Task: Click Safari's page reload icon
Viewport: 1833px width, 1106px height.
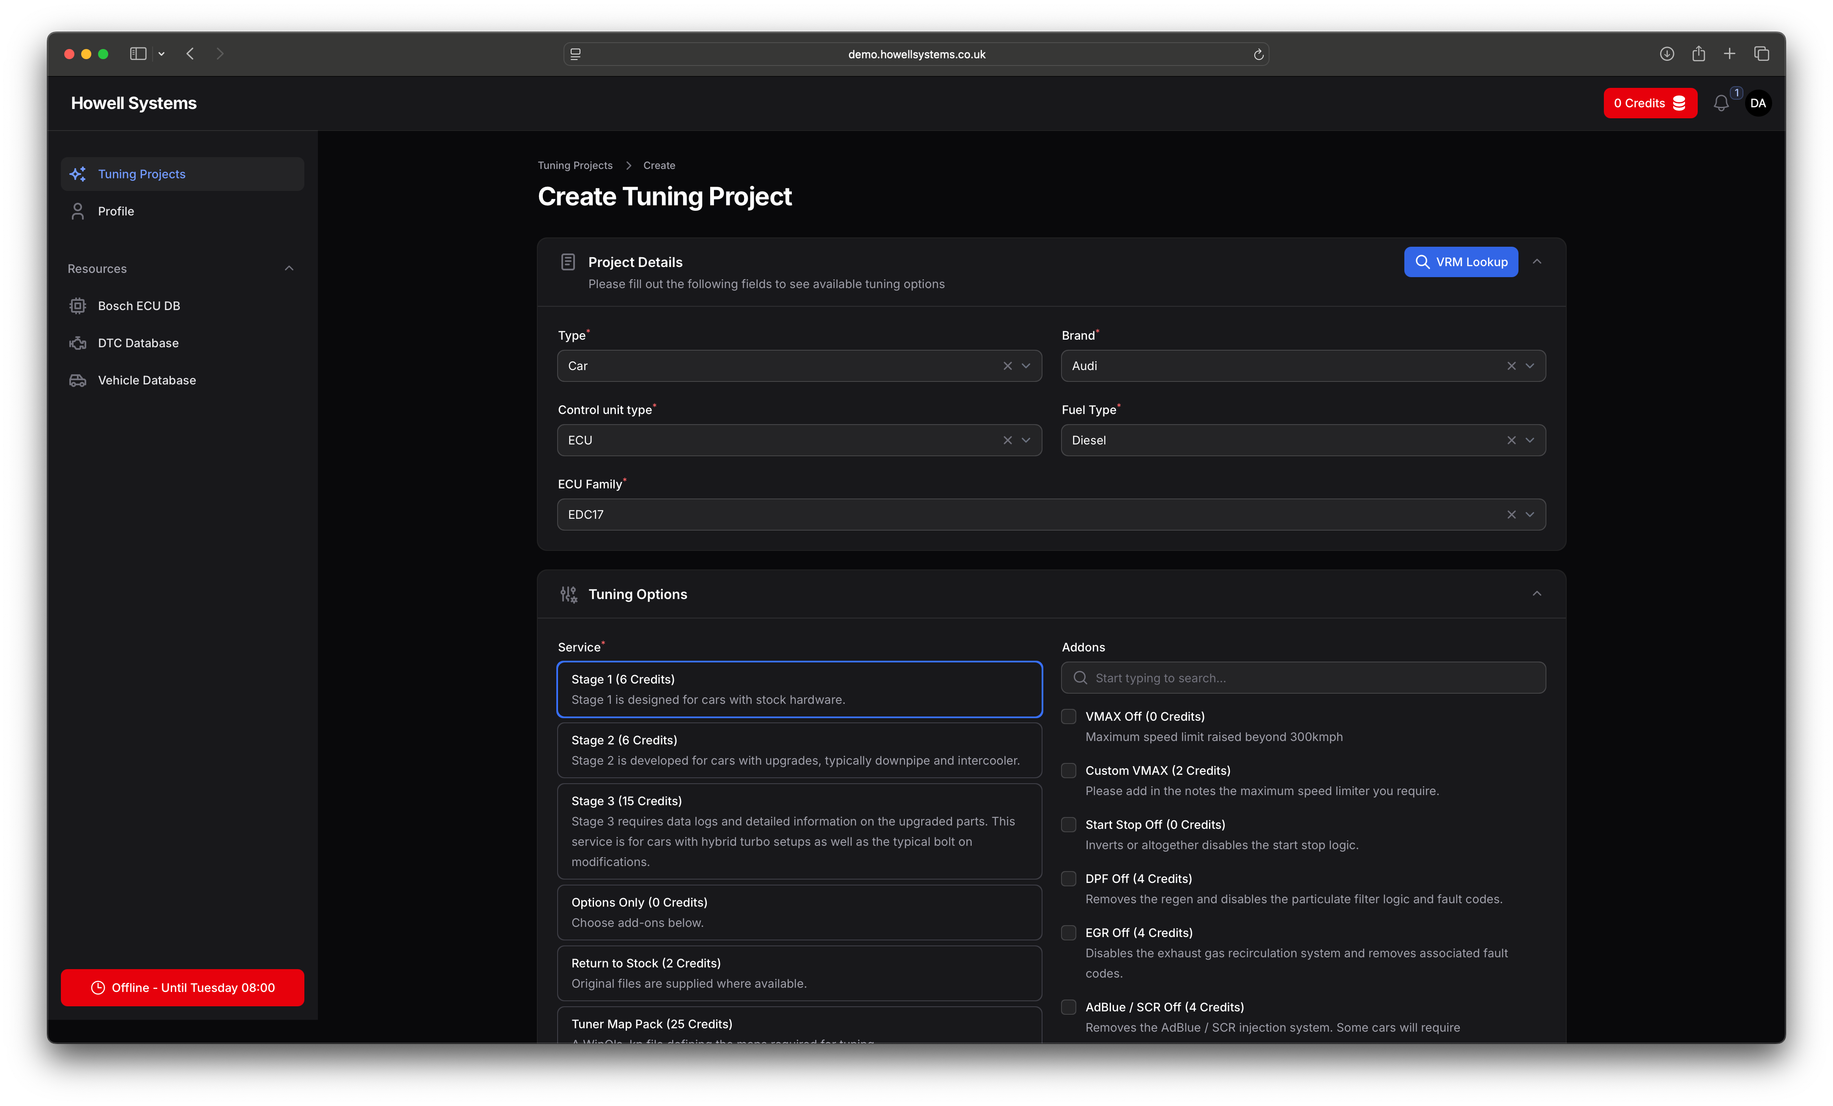Action: click(1258, 54)
